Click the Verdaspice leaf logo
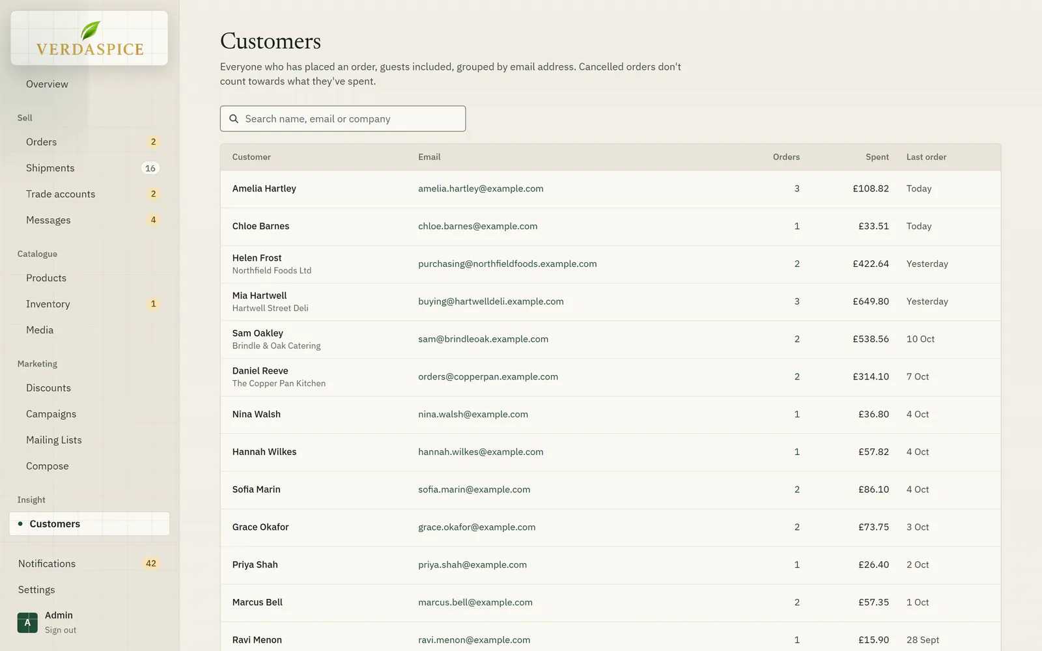The image size is (1042, 651). (x=89, y=38)
